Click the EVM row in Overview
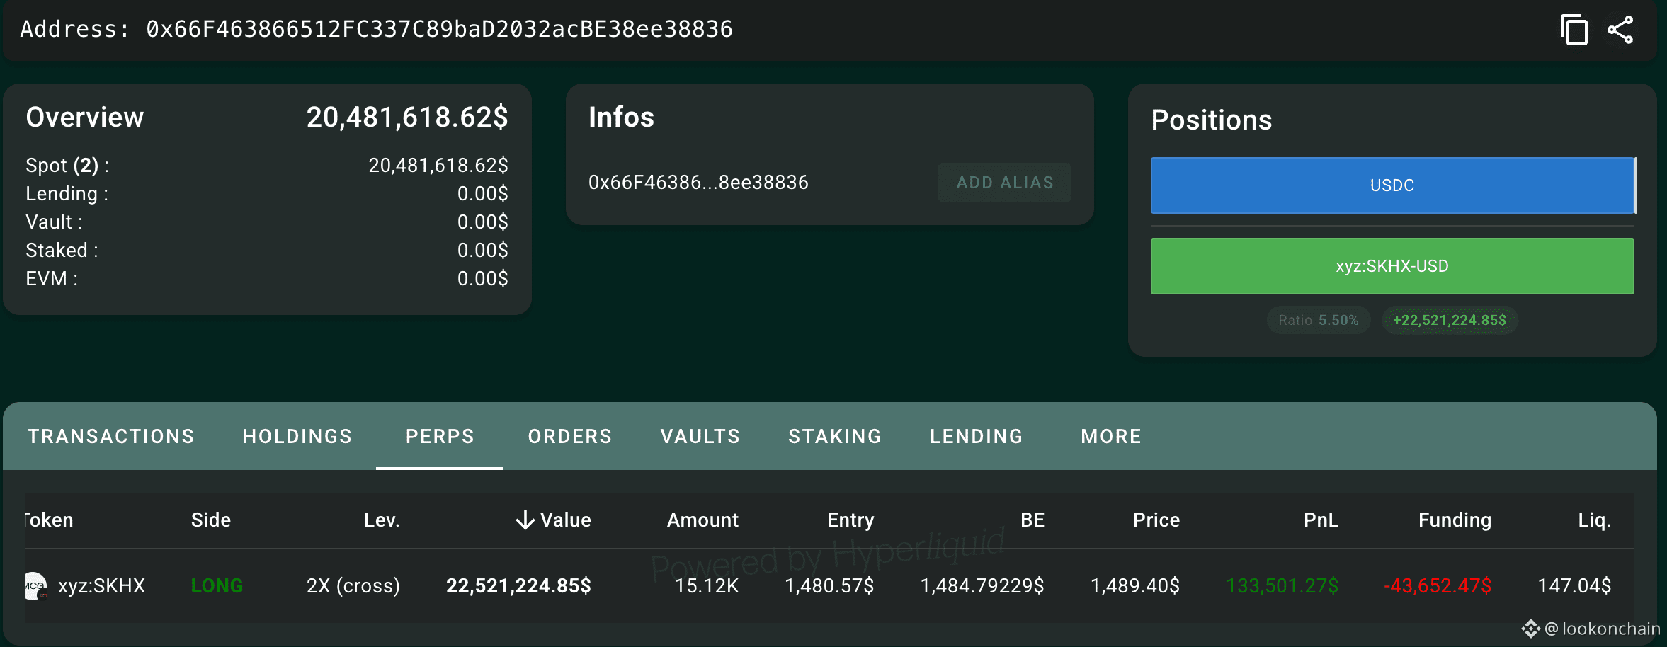The image size is (1667, 647). point(267,279)
